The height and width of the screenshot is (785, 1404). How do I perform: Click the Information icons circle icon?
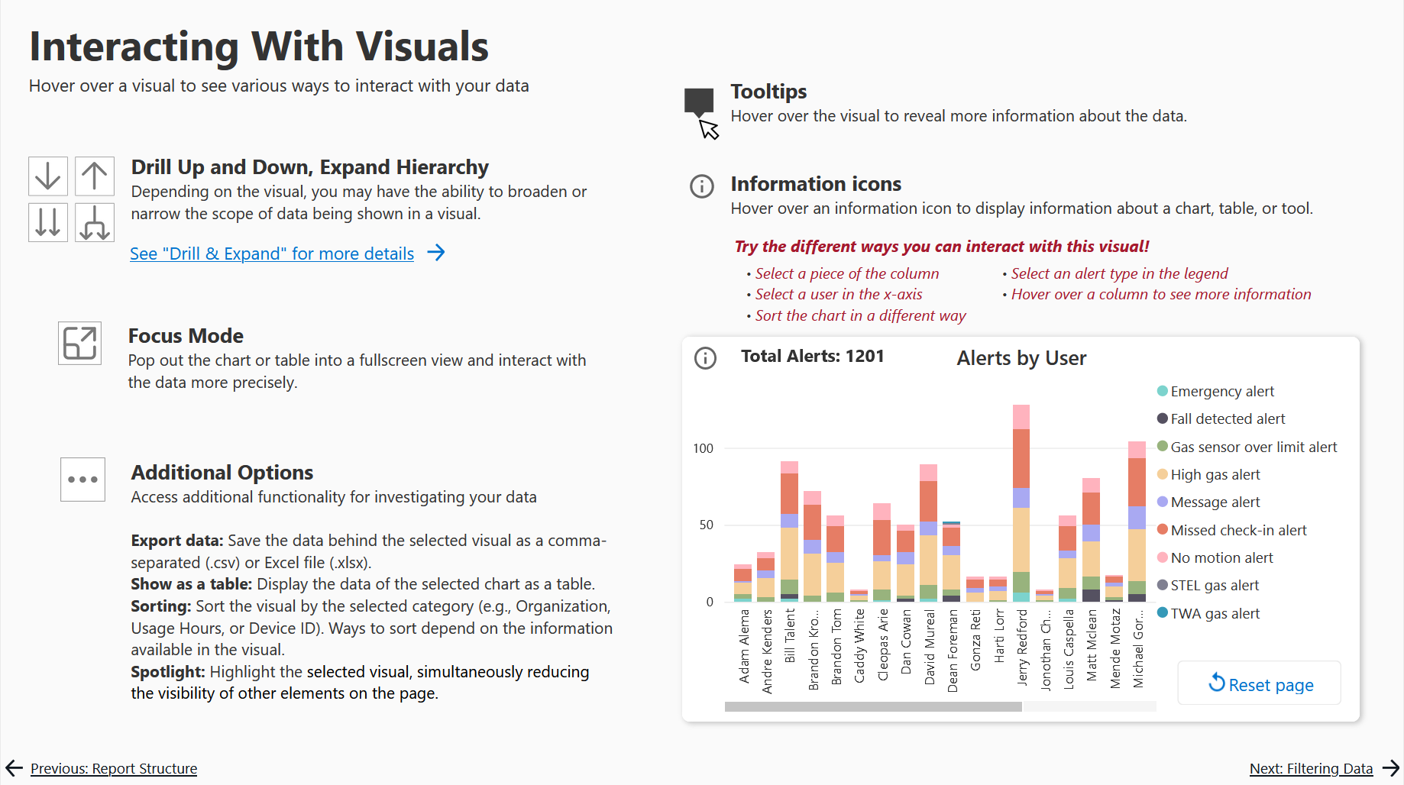[x=701, y=186]
